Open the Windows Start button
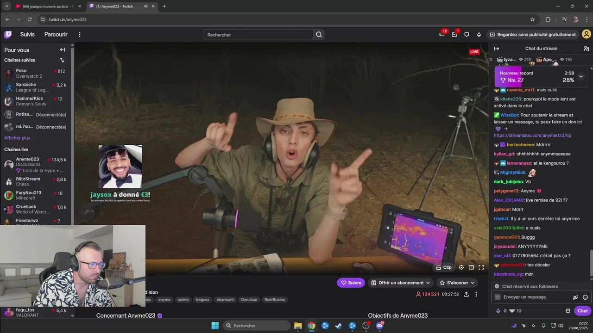This screenshot has width=593, height=333. coord(215,326)
